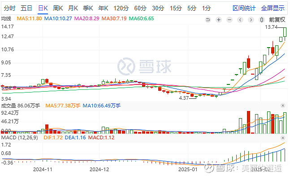This screenshot has width=290, height=177.
Task: Switch to 分时 tab
Action: (x=9, y=8)
